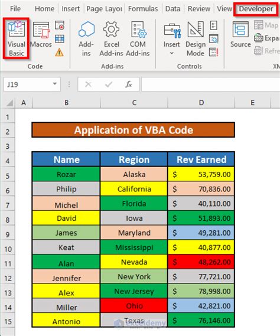Open the File tab
The image size is (280, 336).
point(15,9)
